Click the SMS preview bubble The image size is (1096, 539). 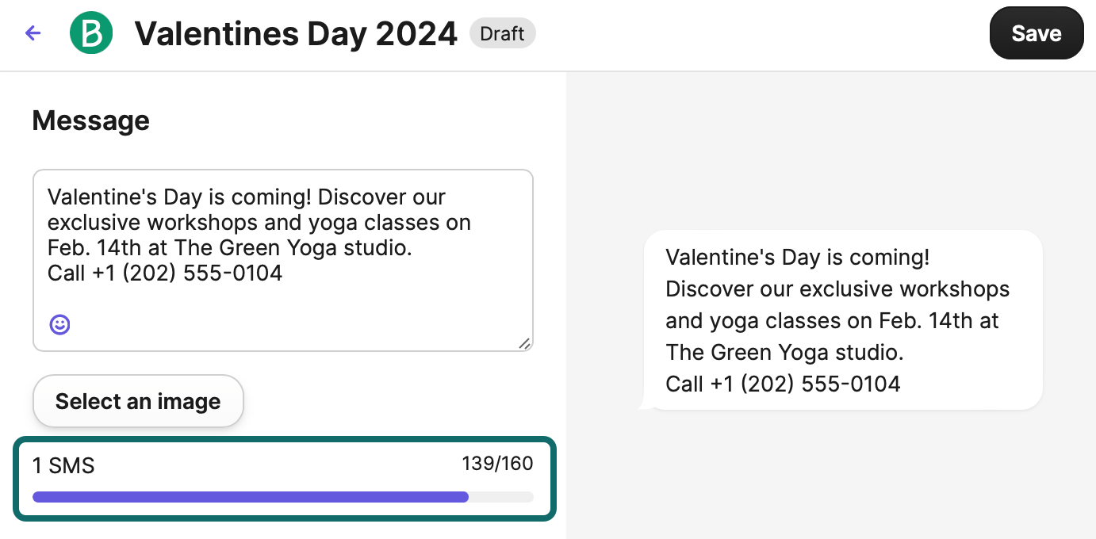pyautogui.click(x=842, y=320)
